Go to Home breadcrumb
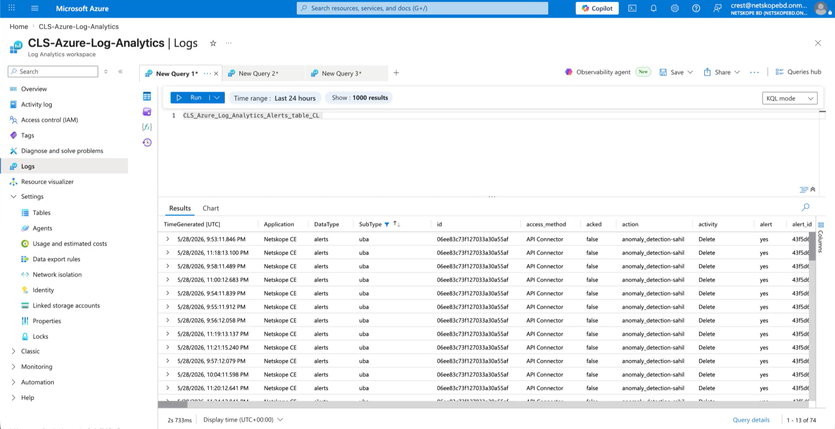This screenshot has width=835, height=429. pos(19,27)
